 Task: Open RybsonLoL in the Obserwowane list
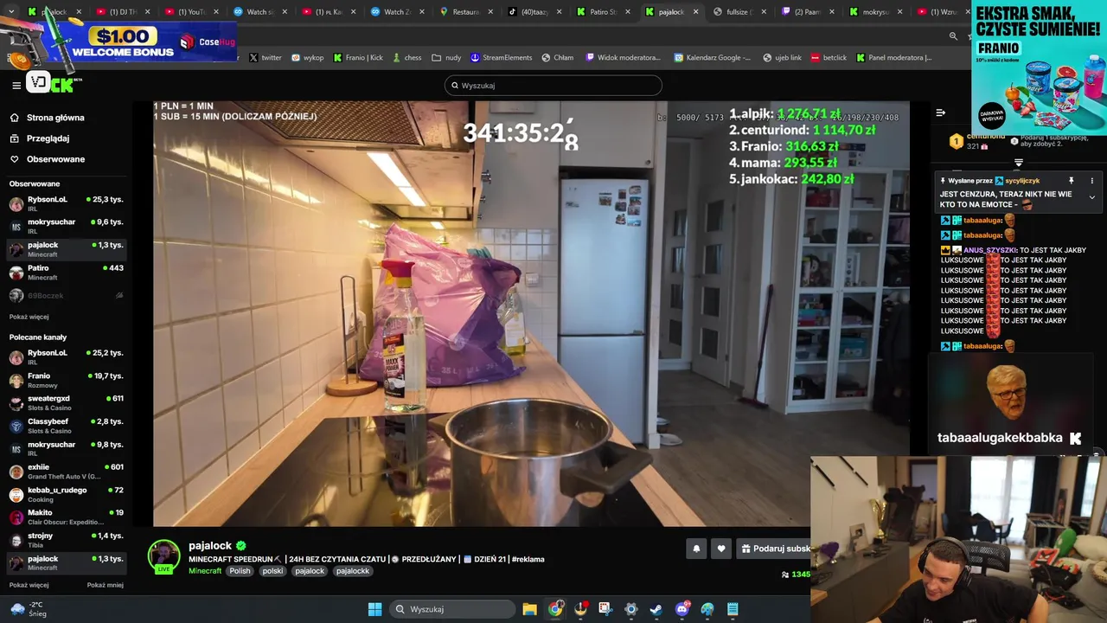pyautogui.click(x=66, y=204)
